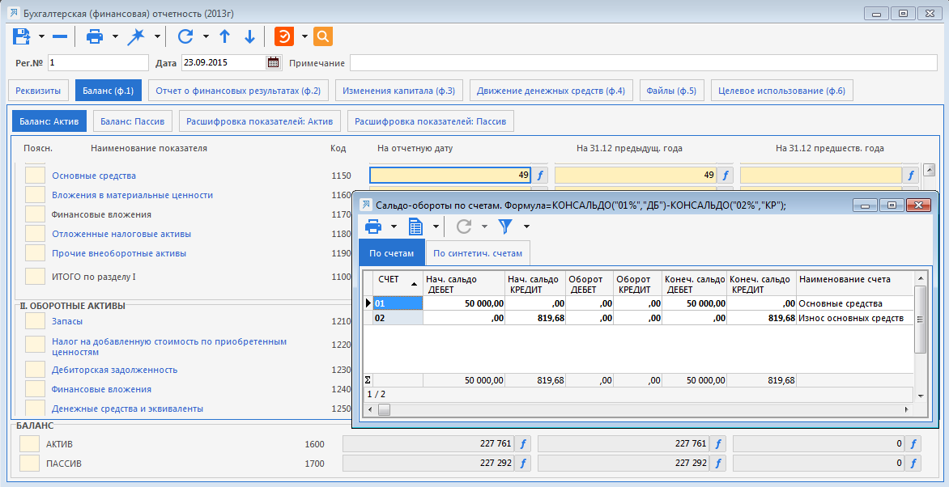Open Изменения капитала (ф.3) tab

tap(398, 91)
